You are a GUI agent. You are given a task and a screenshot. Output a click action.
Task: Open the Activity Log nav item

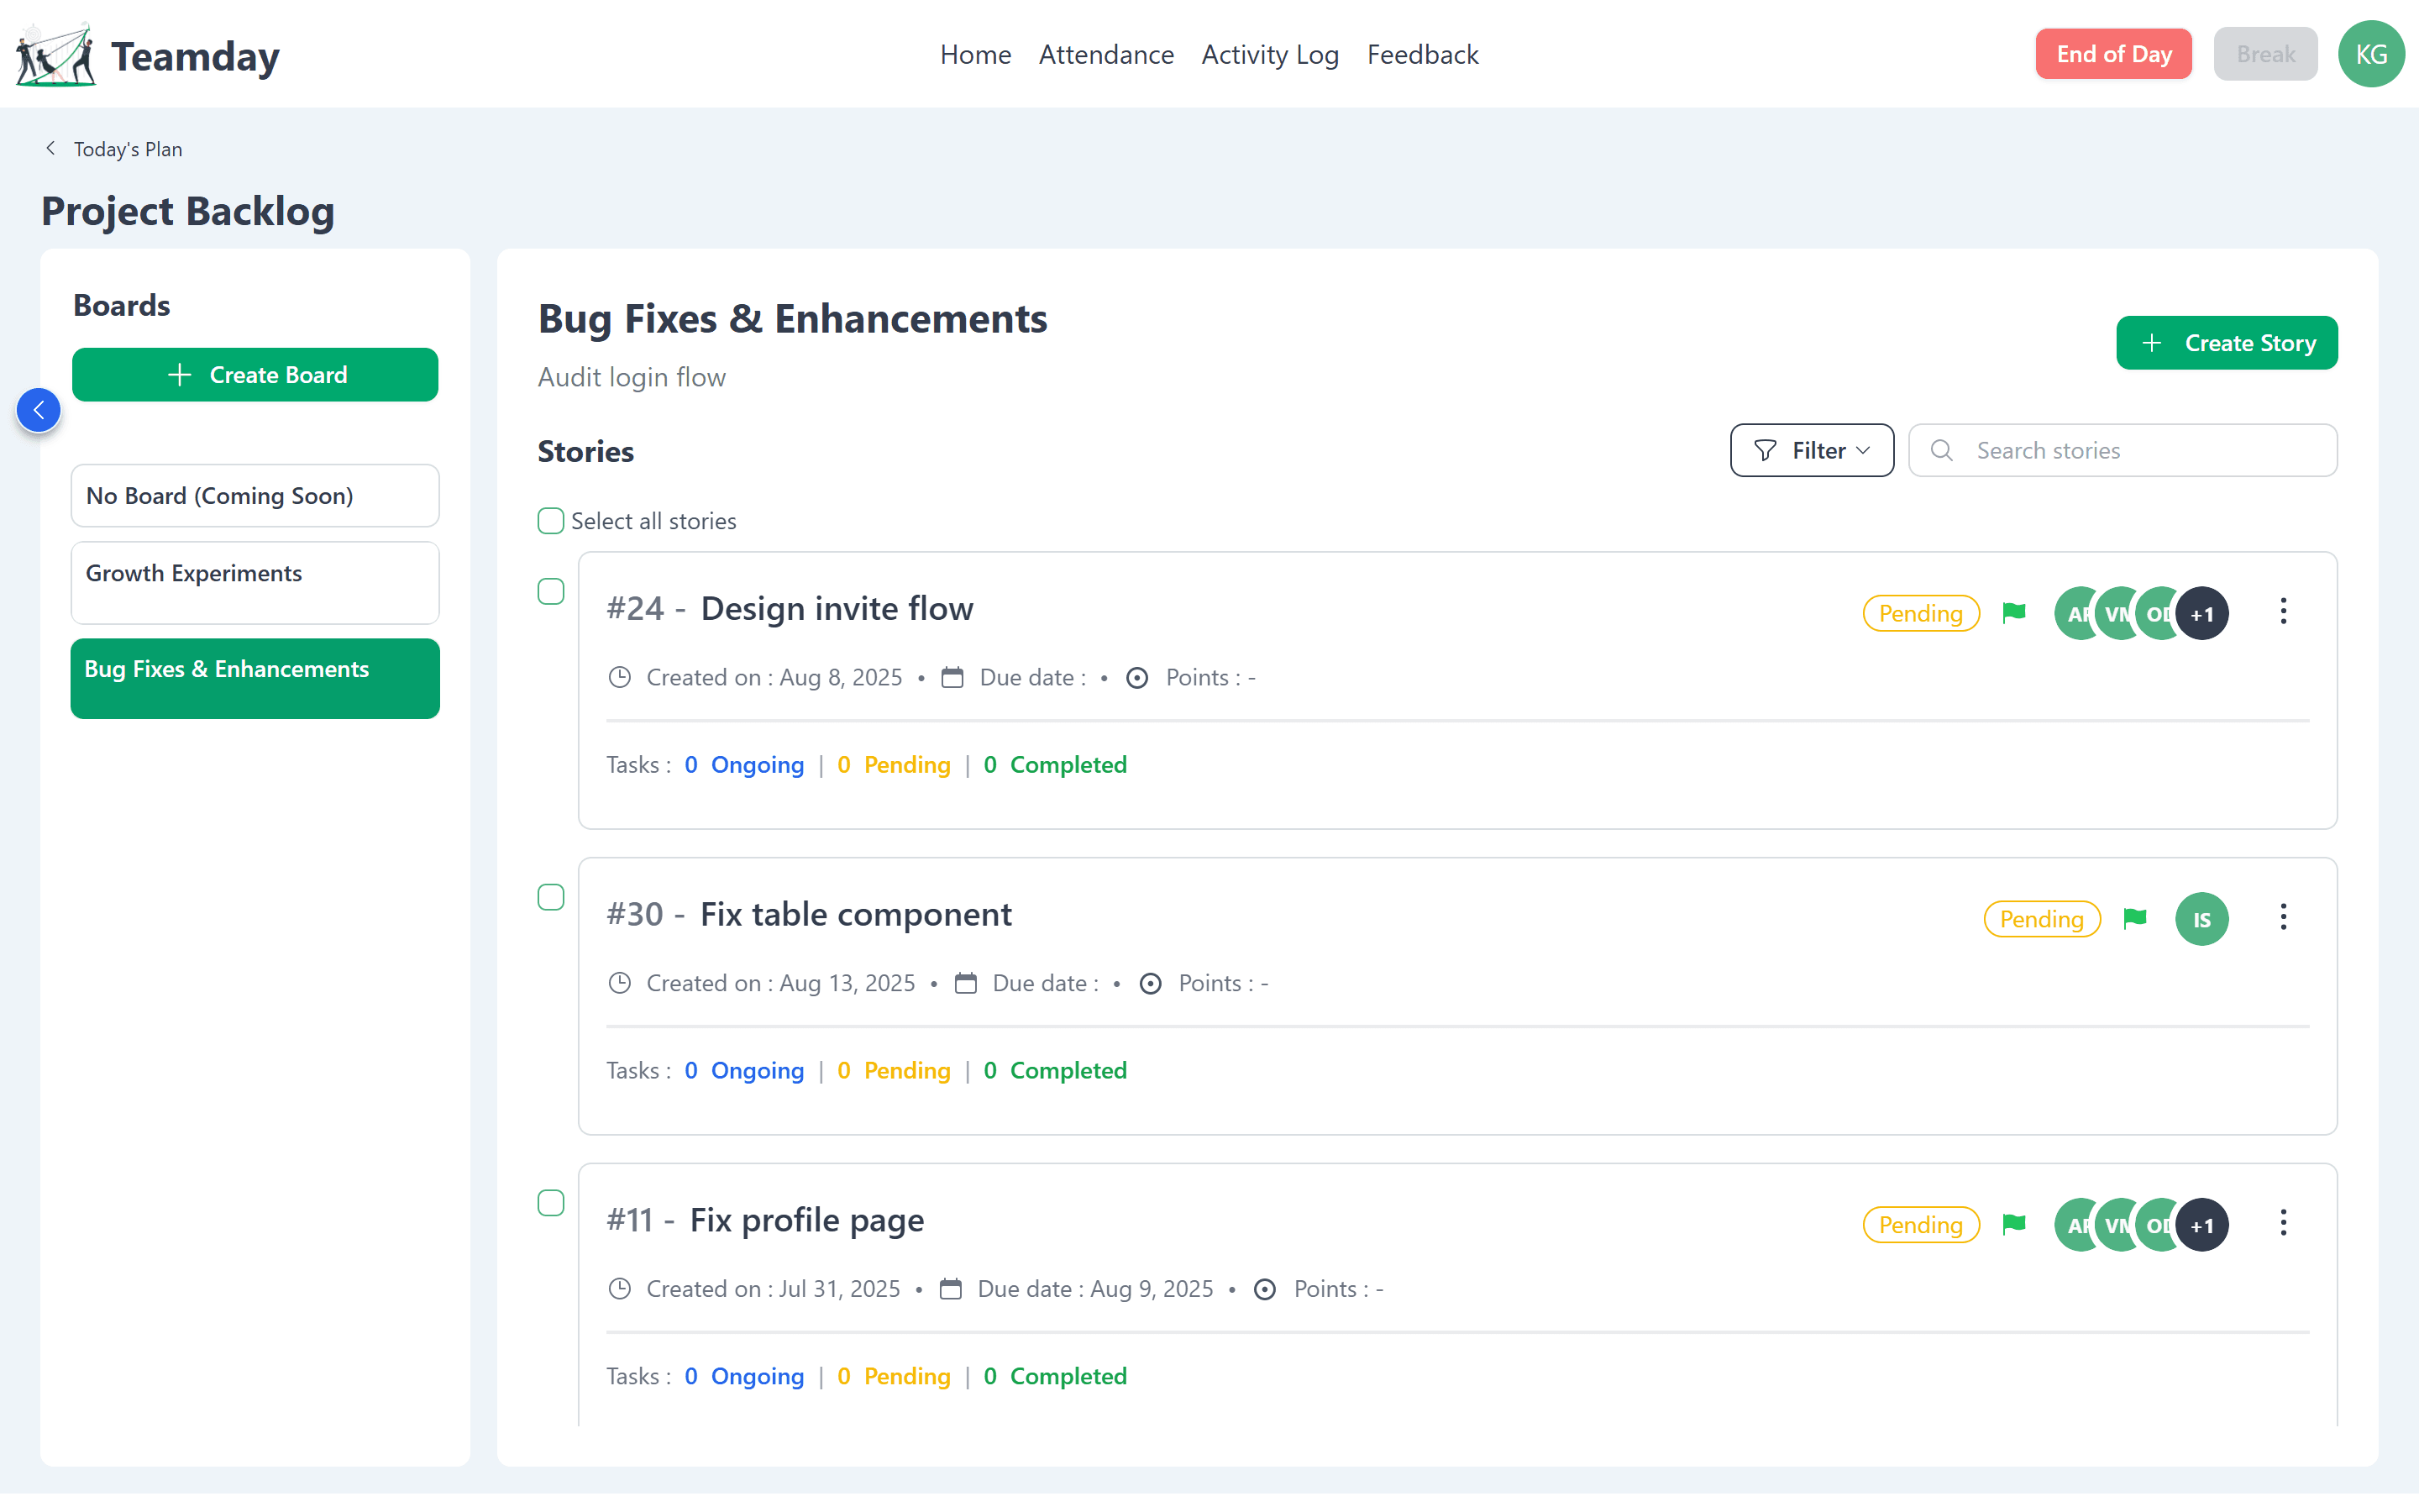tap(1269, 55)
